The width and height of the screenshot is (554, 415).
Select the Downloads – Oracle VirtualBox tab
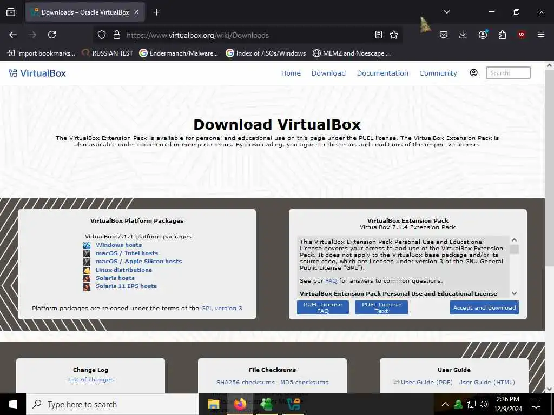[85, 12]
